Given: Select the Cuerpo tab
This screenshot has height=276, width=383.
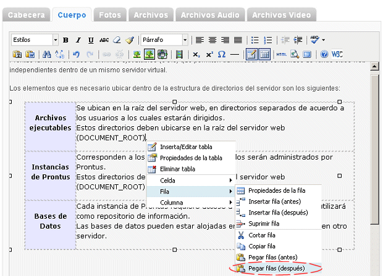Looking at the screenshot, I should 72,15.
